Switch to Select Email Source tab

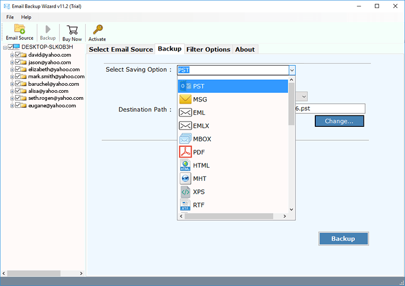pyautogui.click(x=121, y=49)
